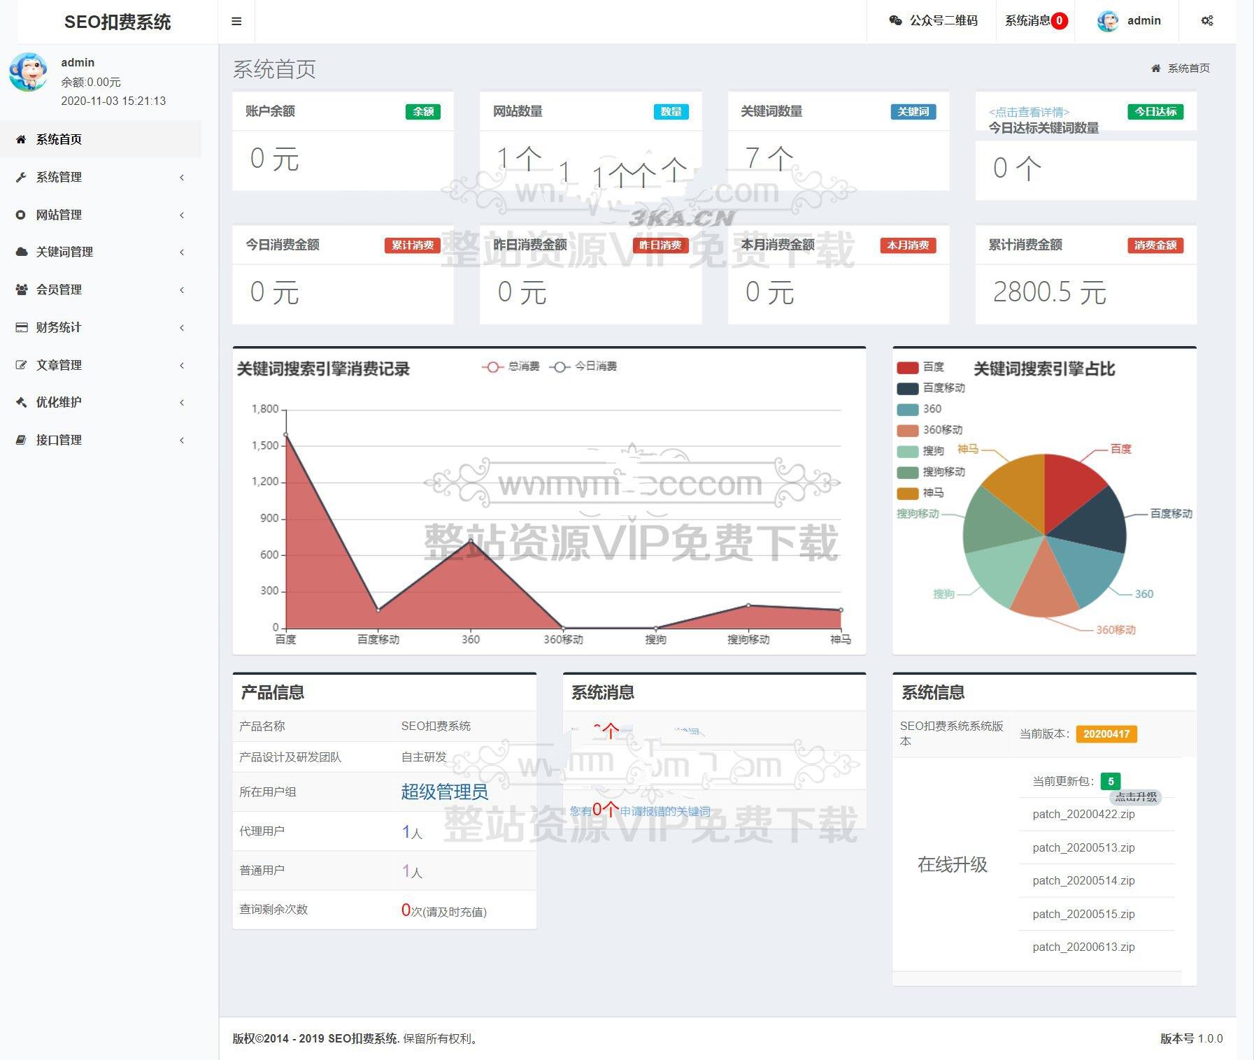
Task: Click the cloud icon for 关键词管理
Action: 21,252
